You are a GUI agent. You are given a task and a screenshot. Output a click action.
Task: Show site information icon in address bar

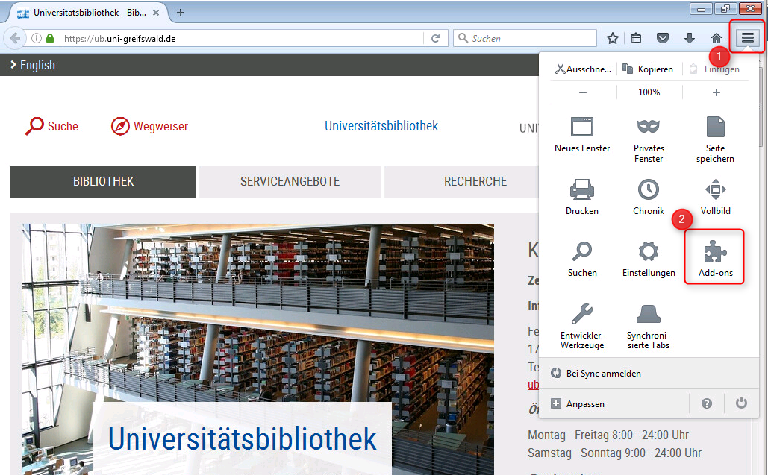37,38
